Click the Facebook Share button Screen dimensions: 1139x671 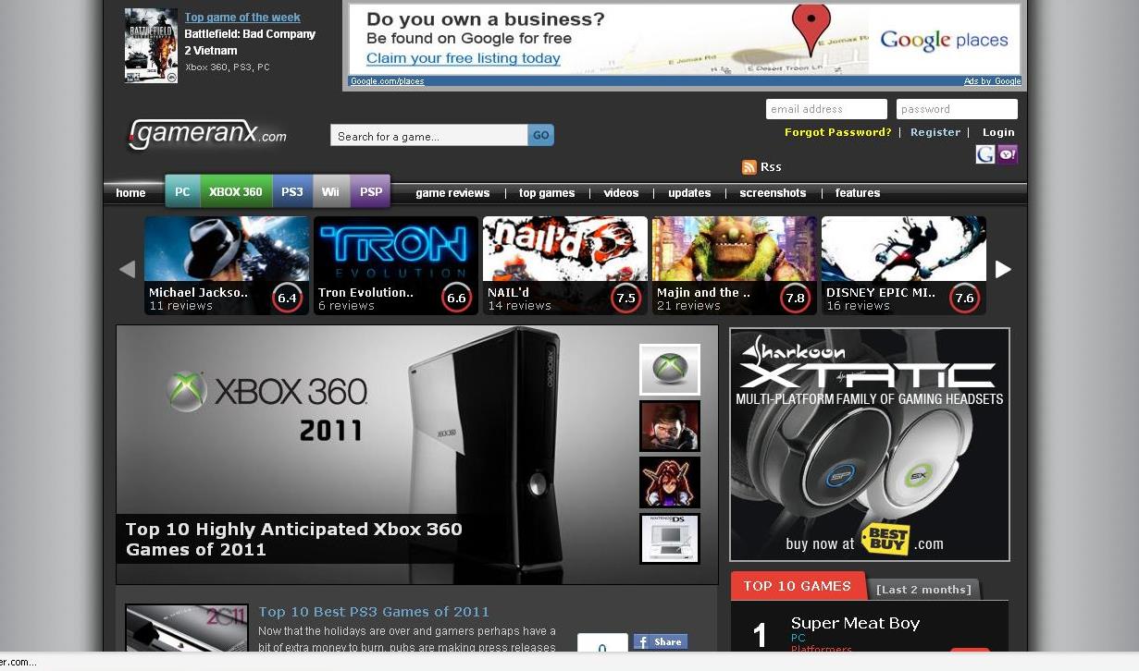661,641
